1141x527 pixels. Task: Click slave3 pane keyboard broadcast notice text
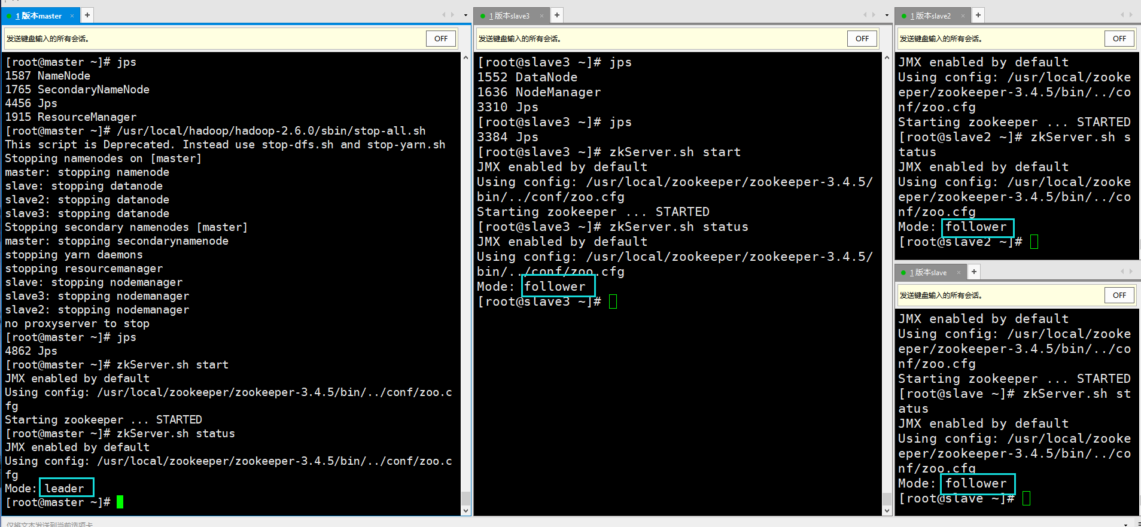coord(520,39)
